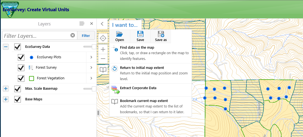
Task: Toggle the Forest Vegetation layer checkbox
Action: [x=21, y=78]
